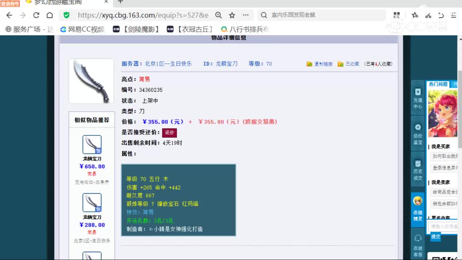Click the question input field
The width and height of the screenshot is (462, 260).
point(443,226)
